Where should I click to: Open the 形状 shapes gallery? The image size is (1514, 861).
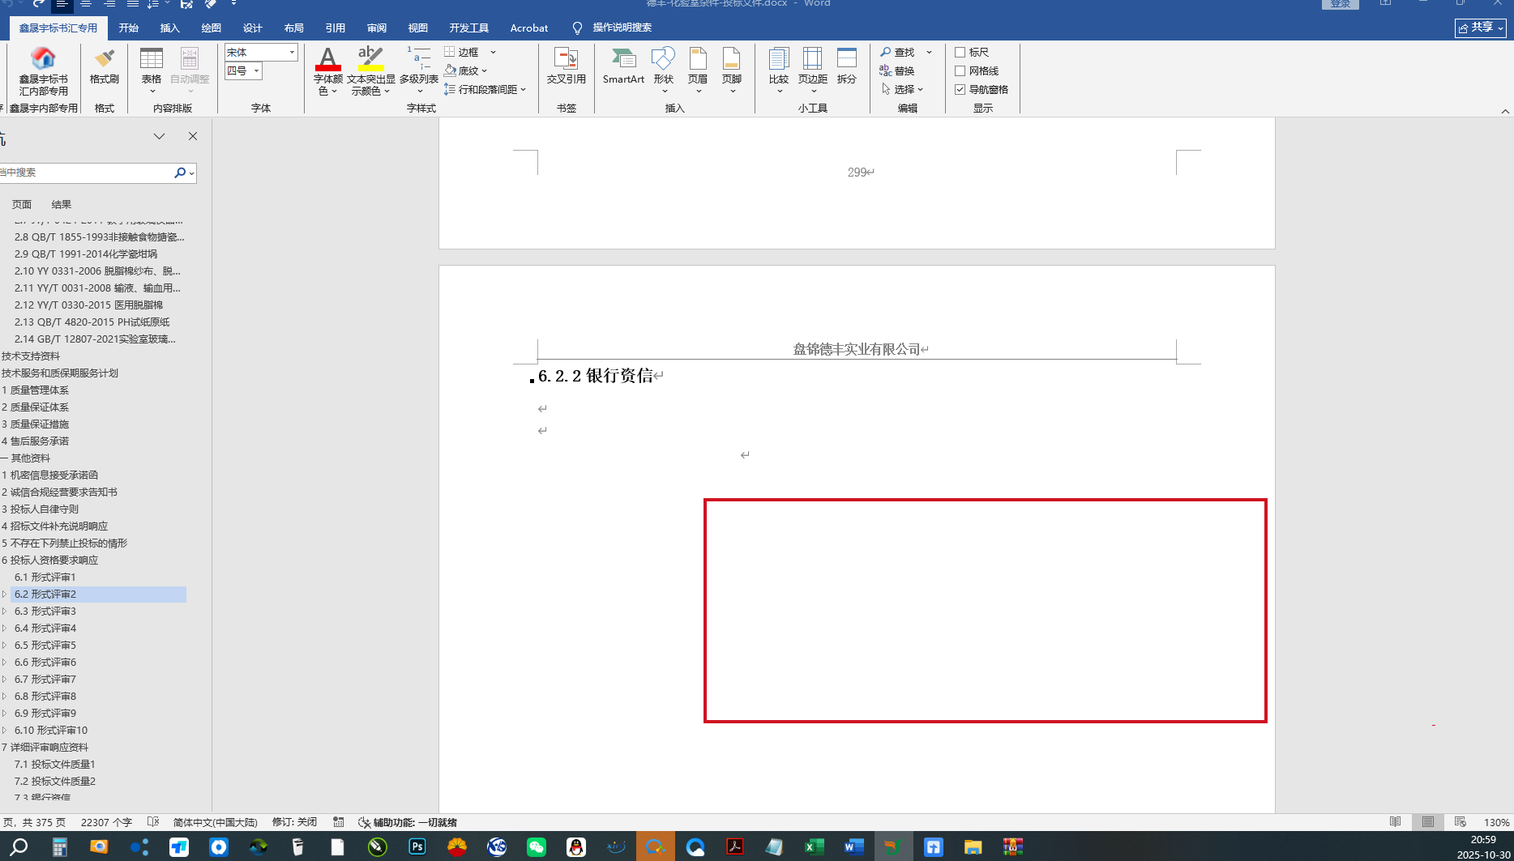(x=664, y=69)
